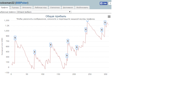Open the Турниры tab

[x=15, y=7]
